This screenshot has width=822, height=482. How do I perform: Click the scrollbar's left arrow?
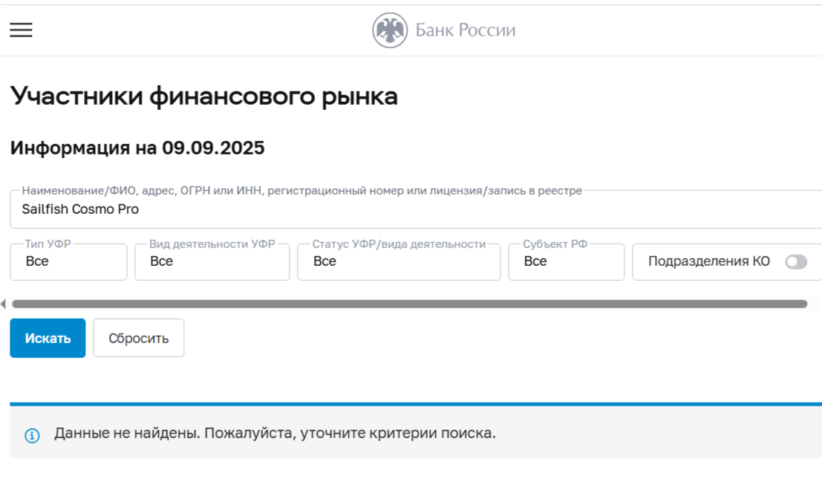(4, 304)
